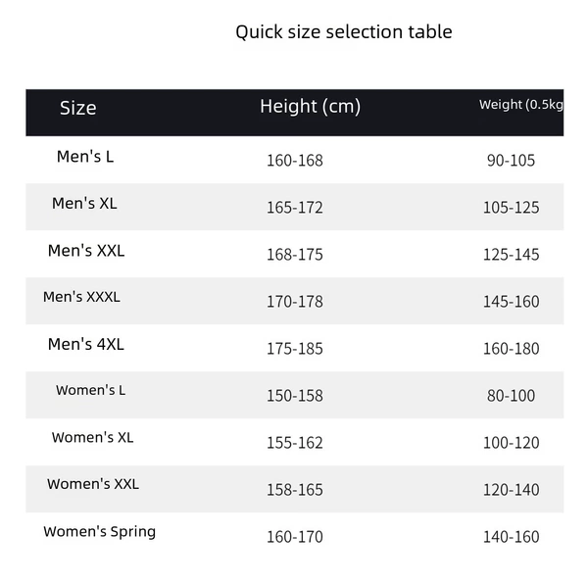Click the weight value 140-160

[x=512, y=537]
